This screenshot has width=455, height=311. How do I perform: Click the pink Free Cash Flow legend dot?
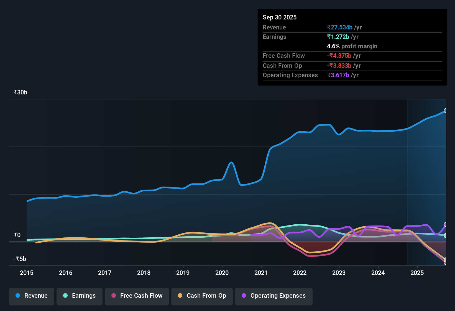(x=113, y=296)
